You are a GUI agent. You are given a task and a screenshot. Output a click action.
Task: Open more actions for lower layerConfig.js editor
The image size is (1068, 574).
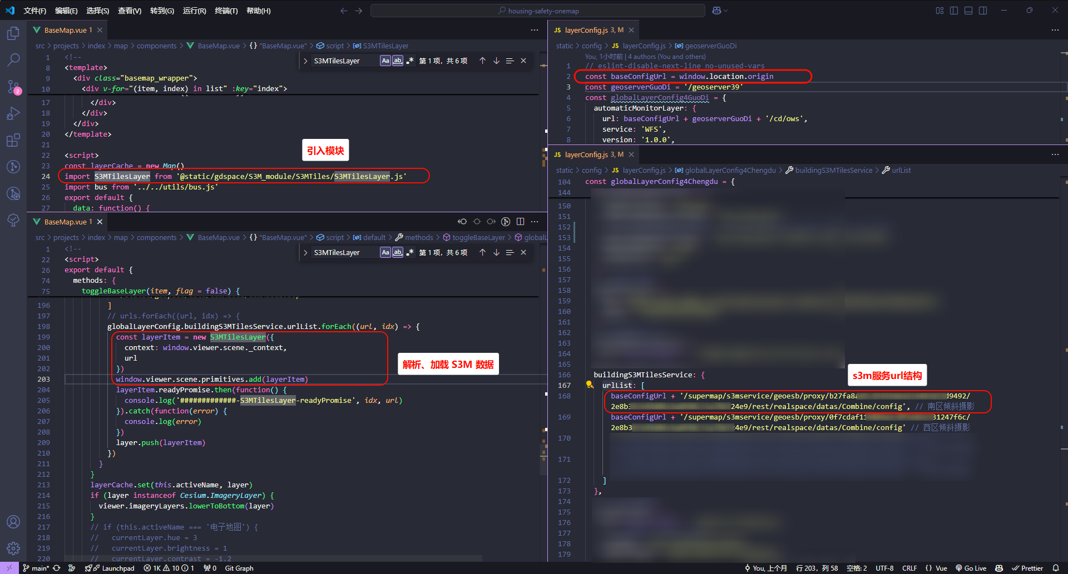(1055, 154)
